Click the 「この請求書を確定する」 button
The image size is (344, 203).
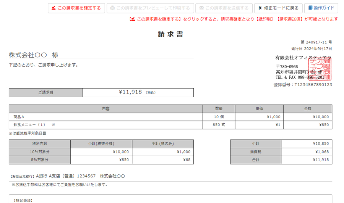(x=76, y=8)
